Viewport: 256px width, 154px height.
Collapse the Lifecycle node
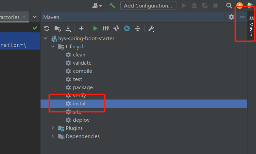53,46
